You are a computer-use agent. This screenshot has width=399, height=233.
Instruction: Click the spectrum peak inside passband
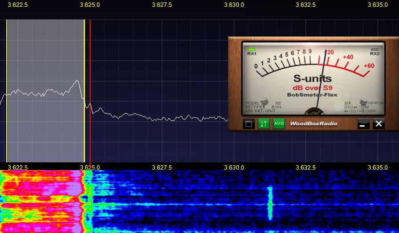pos(76,81)
